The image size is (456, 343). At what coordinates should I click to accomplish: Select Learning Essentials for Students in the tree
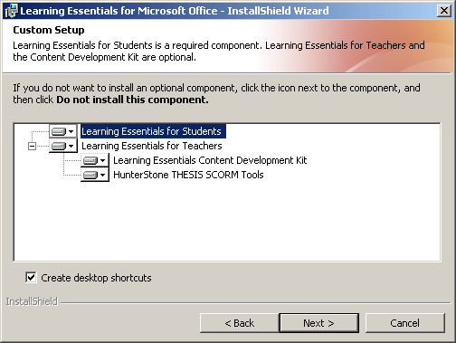[x=151, y=131]
